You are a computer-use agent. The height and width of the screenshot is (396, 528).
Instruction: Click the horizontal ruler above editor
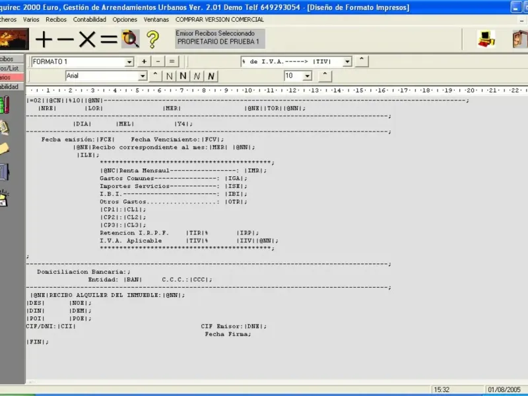[x=277, y=90]
